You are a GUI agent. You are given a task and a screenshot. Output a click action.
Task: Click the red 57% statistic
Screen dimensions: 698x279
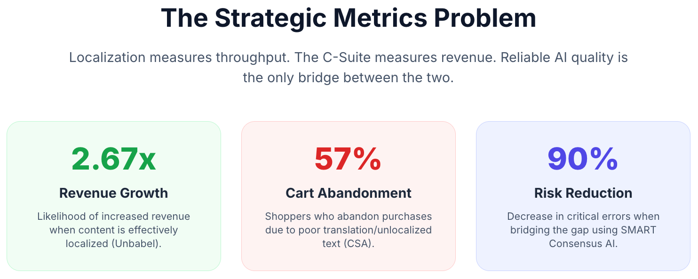[348, 159]
